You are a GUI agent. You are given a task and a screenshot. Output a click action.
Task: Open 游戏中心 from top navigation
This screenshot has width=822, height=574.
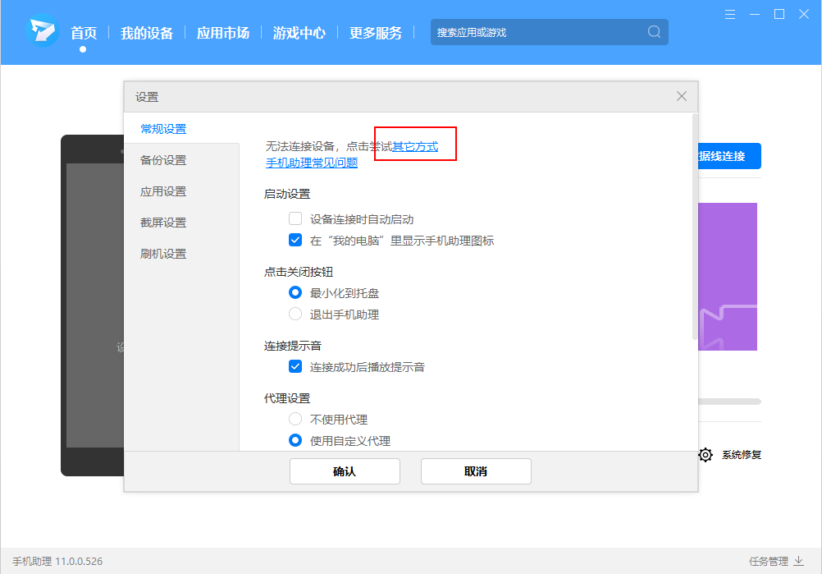click(299, 33)
